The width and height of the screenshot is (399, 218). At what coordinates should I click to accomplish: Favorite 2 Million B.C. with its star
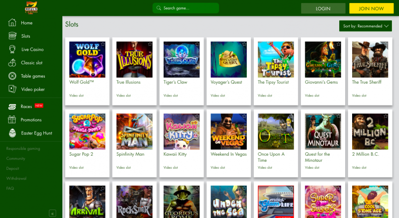coord(386,116)
